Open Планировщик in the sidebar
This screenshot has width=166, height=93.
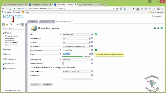tap(10, 41)
